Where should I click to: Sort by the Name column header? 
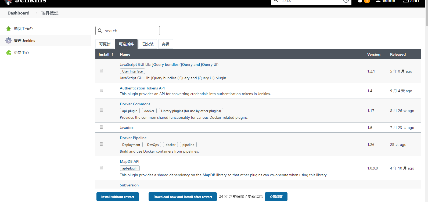pos(125,54)
